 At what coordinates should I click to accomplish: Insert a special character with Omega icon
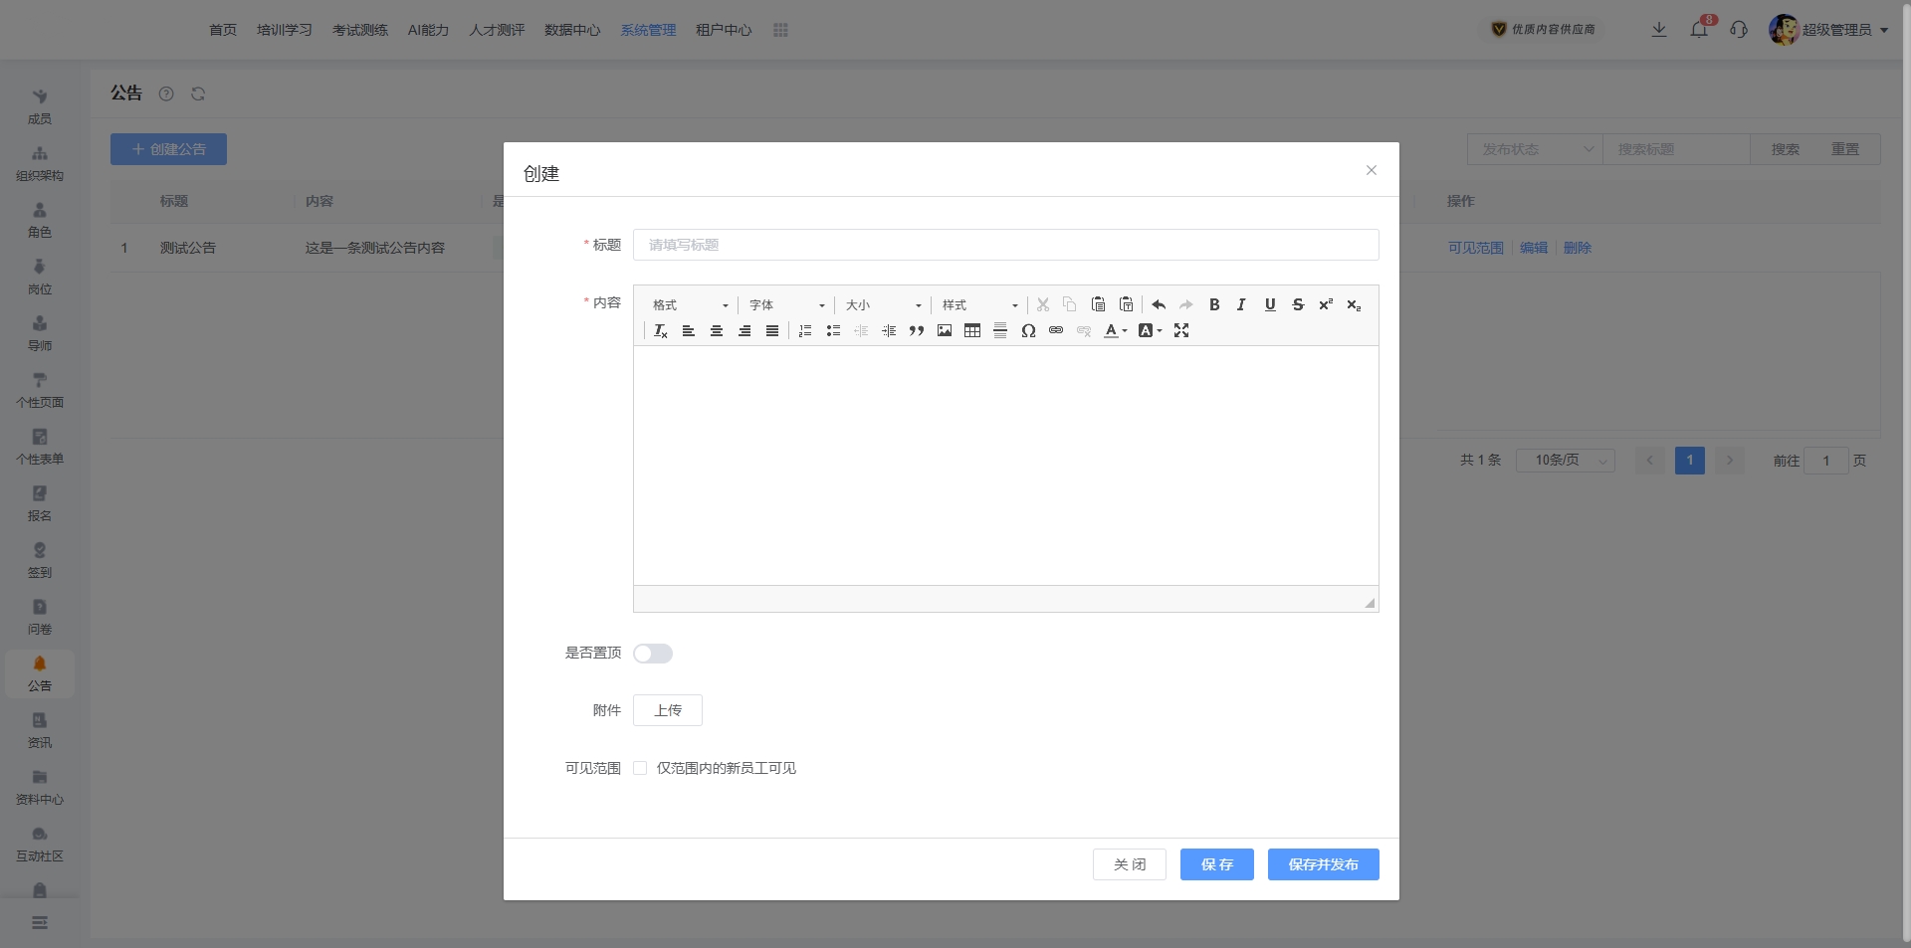1028,330
